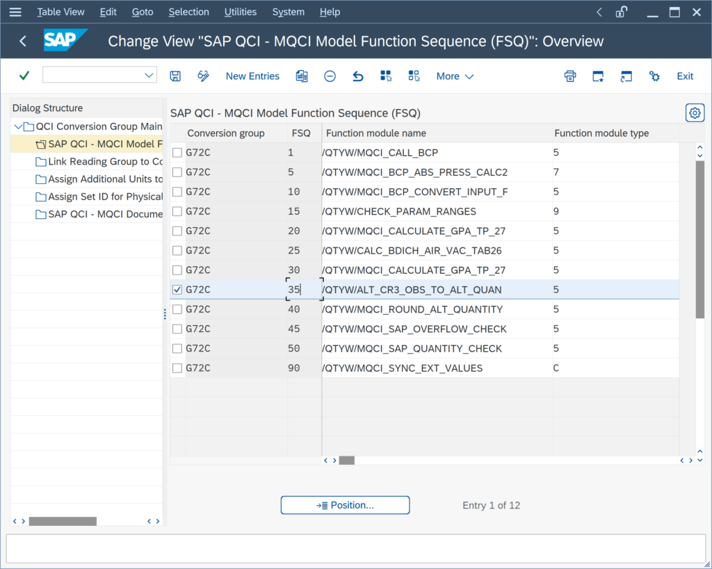Click the Conversion group column header
The width and height of the screenshot is (712, 569).
(x=236, y=133)
